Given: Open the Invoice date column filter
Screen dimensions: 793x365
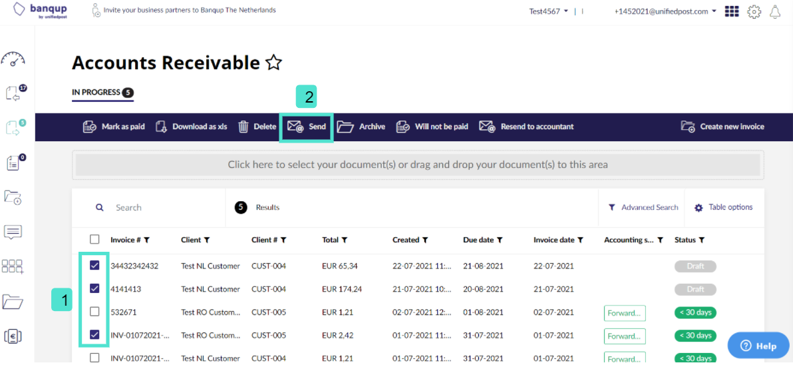Looking at the screenshot, I should (x=580, y=240).
